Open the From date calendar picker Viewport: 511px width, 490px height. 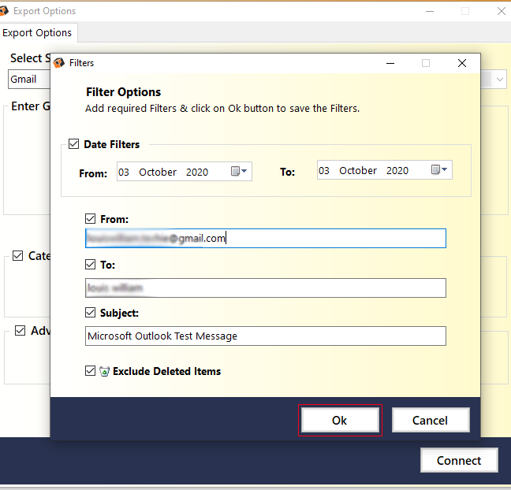(x=239, y=171)
